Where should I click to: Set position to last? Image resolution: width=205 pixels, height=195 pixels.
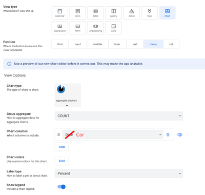pyautogui.click(x=135, y=44)
